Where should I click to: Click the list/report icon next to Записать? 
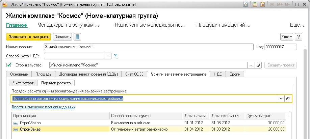click(77, 37)
